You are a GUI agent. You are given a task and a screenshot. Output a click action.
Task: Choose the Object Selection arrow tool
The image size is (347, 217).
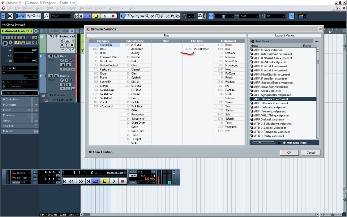coord(122,16)
